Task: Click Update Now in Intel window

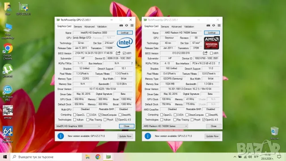Action: [125, 136]
